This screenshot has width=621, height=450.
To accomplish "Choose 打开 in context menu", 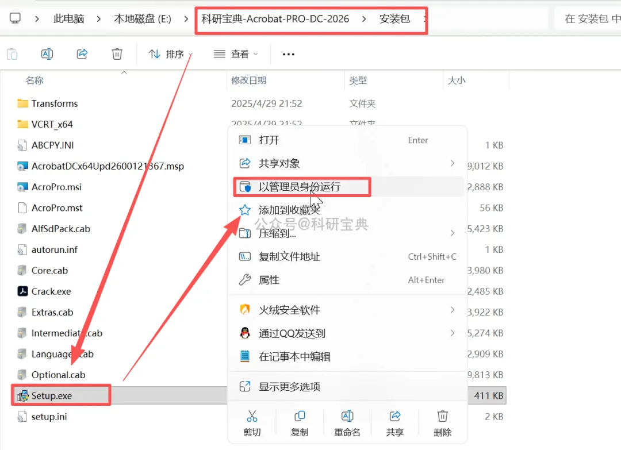I will tap(347, 140).
